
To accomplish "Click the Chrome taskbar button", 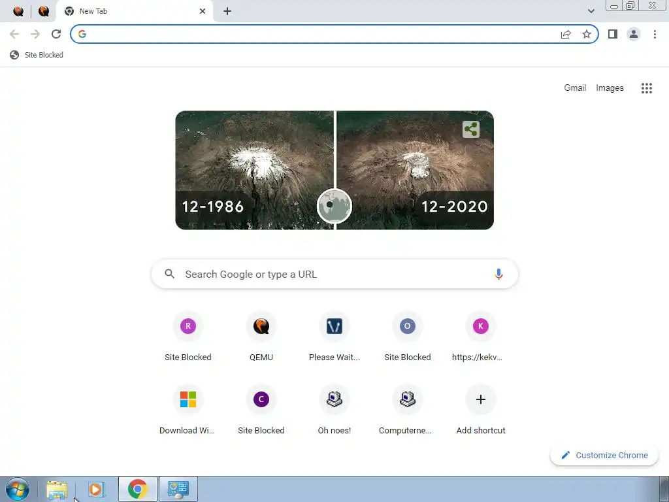I will point(137,489).
